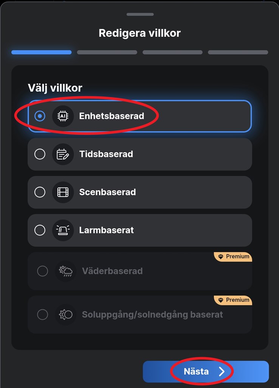Select the Enhetsbaserad radio button
Screen dimensions: 279x388
point(40,116)
